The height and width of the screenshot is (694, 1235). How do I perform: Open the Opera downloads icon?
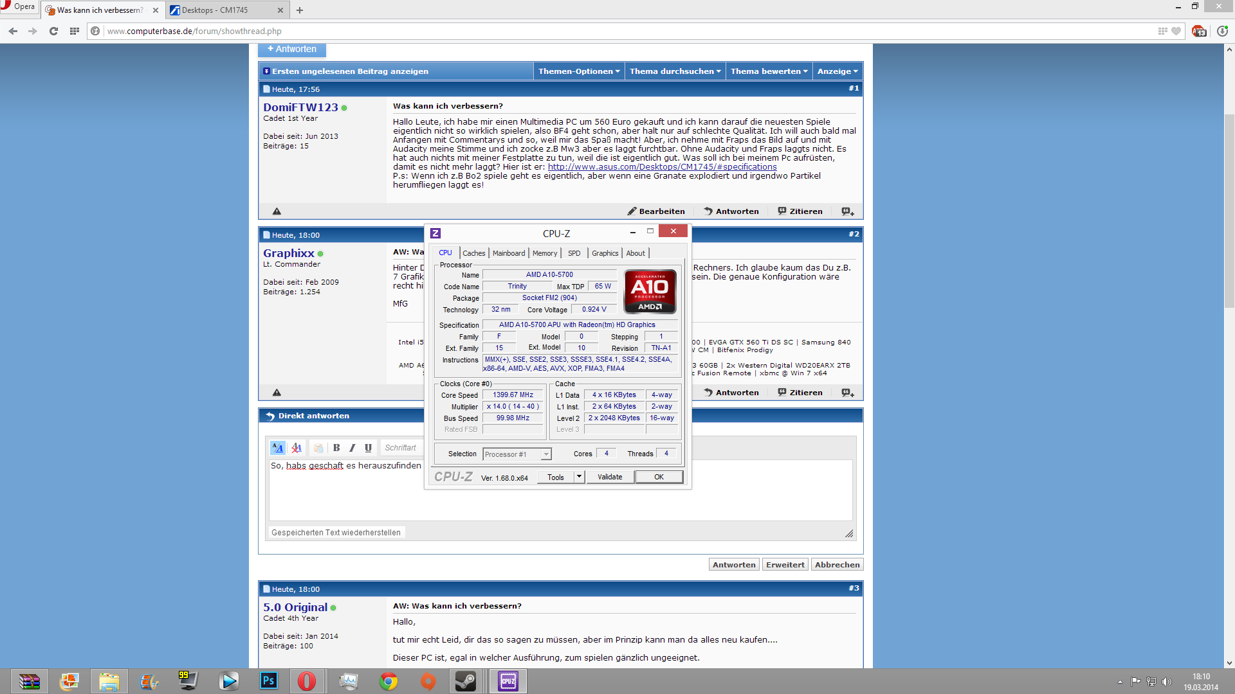1222,31
